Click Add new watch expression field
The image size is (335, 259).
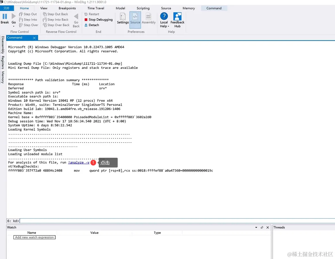(x=34, y=237)
